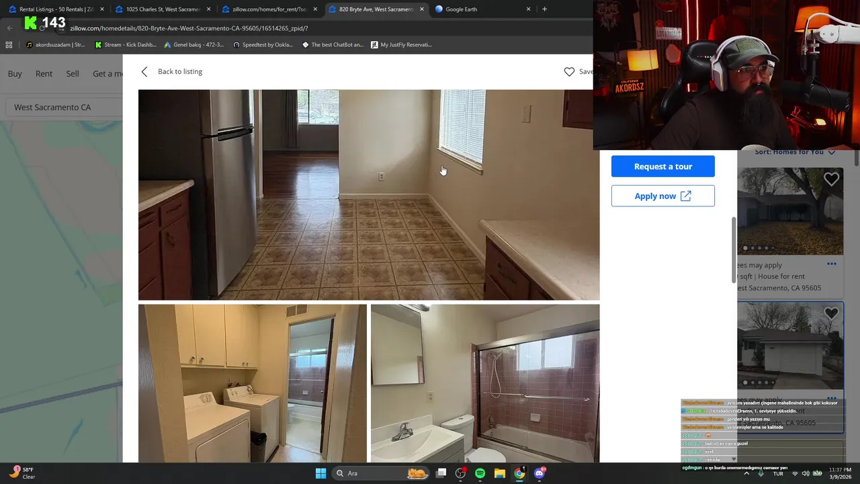
Task: Open the Rent menu on Zillow
Action: coord(44,74)
